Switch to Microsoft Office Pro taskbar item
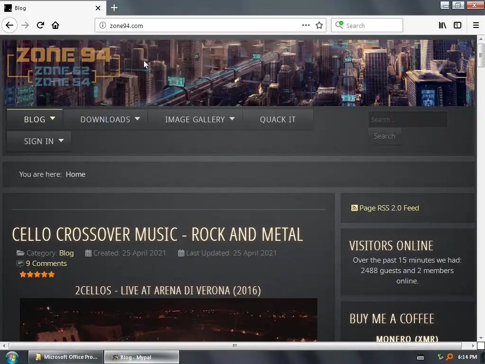 click(66, 357)
